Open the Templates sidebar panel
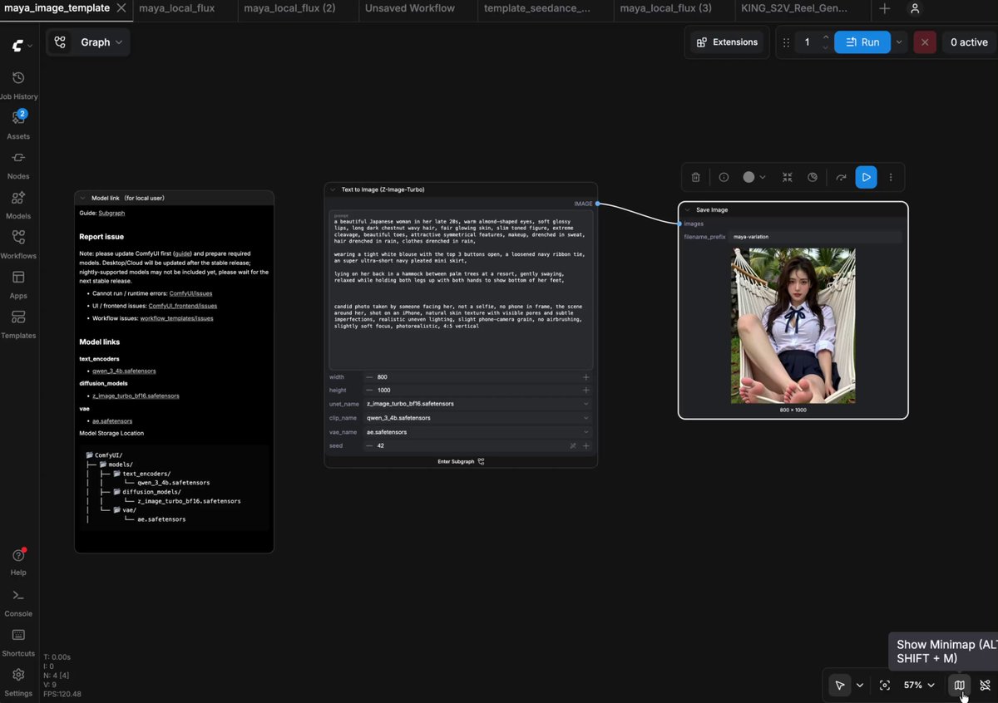Image resolution: width=998 pixels, height=703 pixels. click(x=18, y=324)
